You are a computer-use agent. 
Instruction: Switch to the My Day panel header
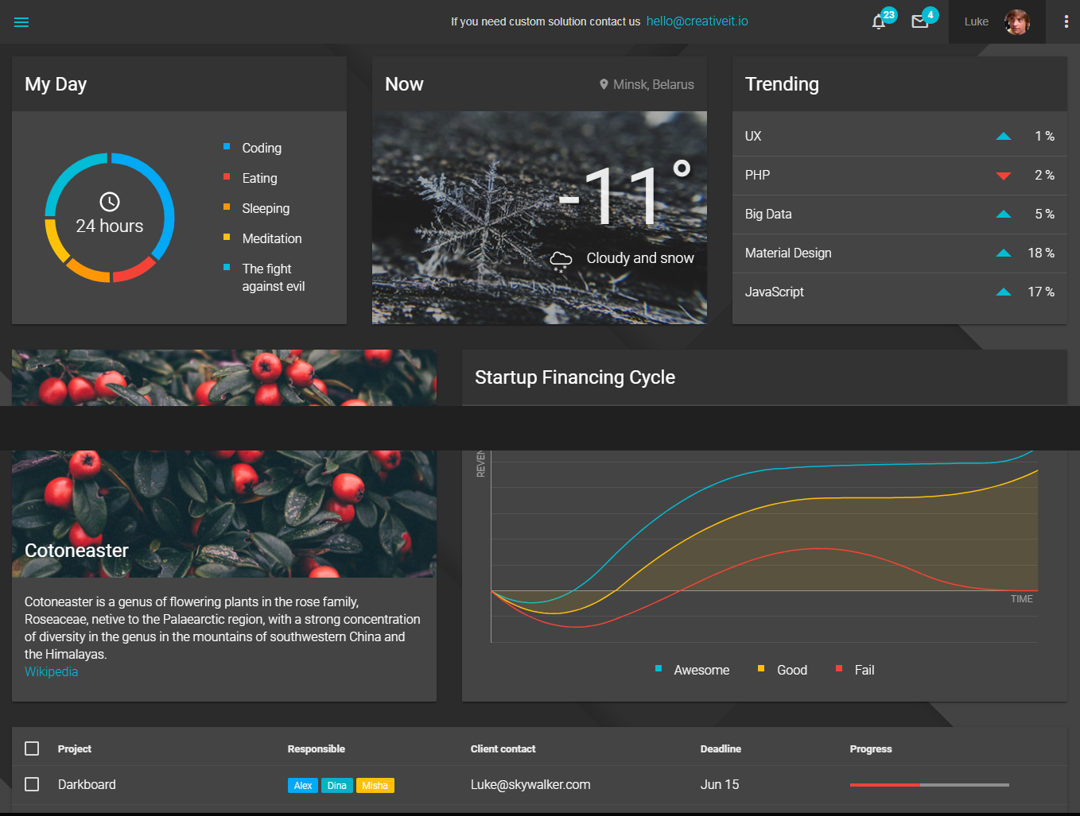(56, 84)
